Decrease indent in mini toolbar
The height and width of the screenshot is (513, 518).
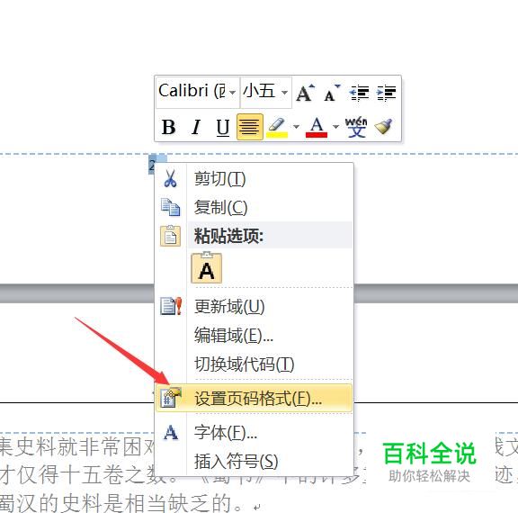(359, 93)
